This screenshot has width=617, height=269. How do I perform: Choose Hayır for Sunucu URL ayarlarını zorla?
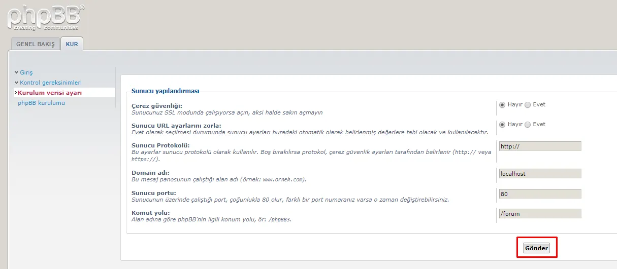click(502, 125)
